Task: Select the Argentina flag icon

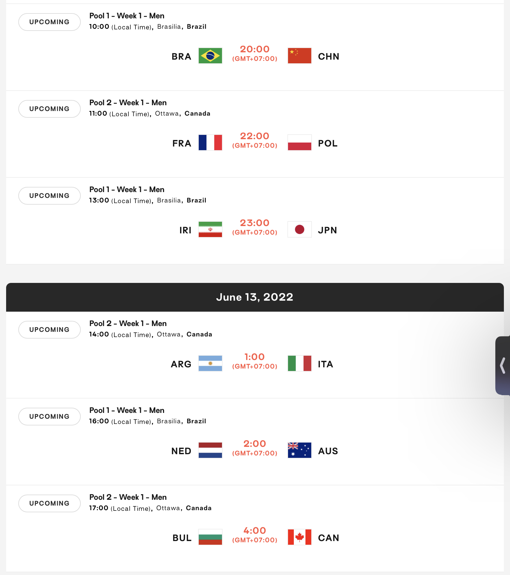Action: coord(210,363)
